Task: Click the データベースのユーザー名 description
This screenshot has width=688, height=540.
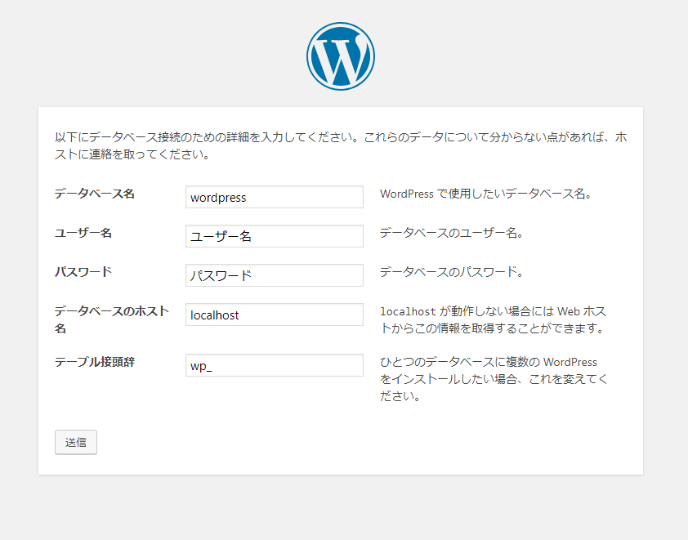Action: point(452,233)
